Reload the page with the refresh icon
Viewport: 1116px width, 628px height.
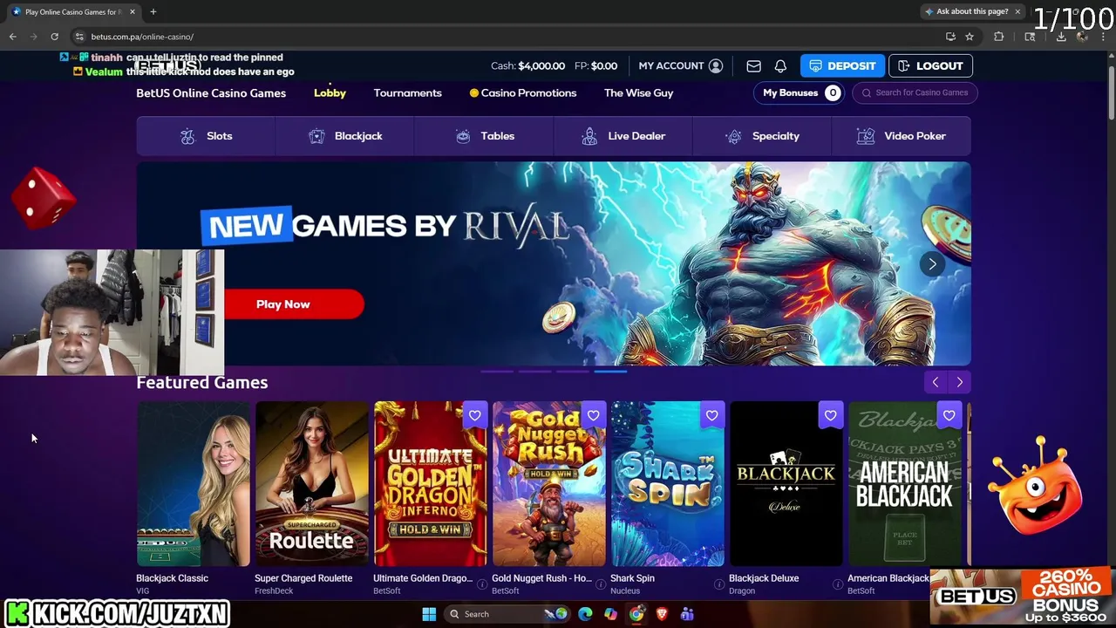coord(54,37)
